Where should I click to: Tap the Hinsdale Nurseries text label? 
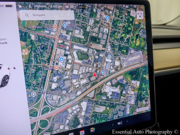pyautogui.click(x=95, y=18)
